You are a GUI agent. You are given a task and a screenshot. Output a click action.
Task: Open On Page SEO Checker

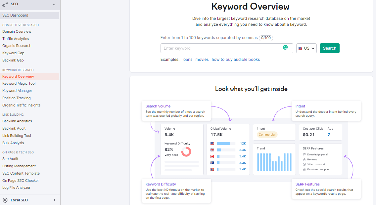[21, 181]
